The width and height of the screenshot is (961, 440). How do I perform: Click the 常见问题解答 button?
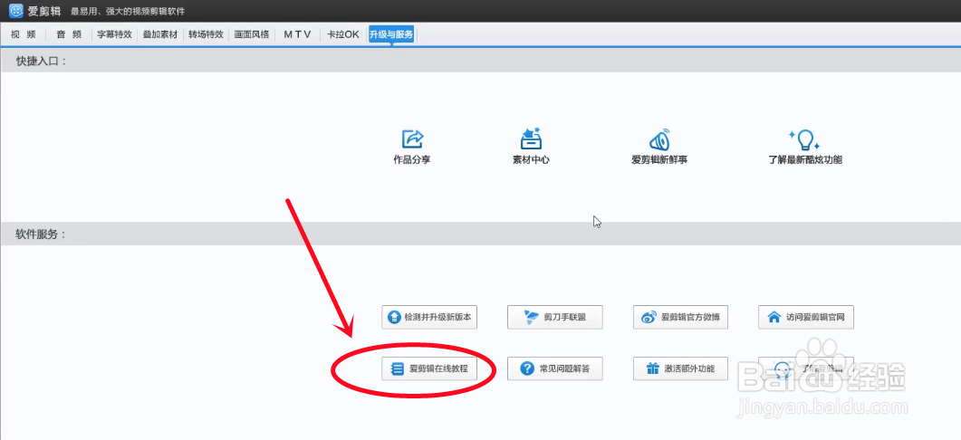point(554,368)
